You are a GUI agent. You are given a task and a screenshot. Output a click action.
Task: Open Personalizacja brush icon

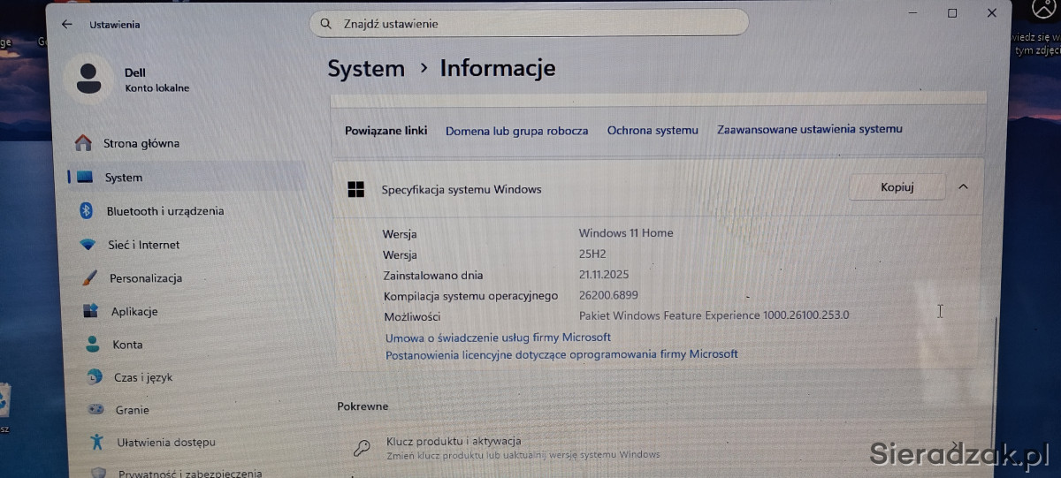(89, 277)
